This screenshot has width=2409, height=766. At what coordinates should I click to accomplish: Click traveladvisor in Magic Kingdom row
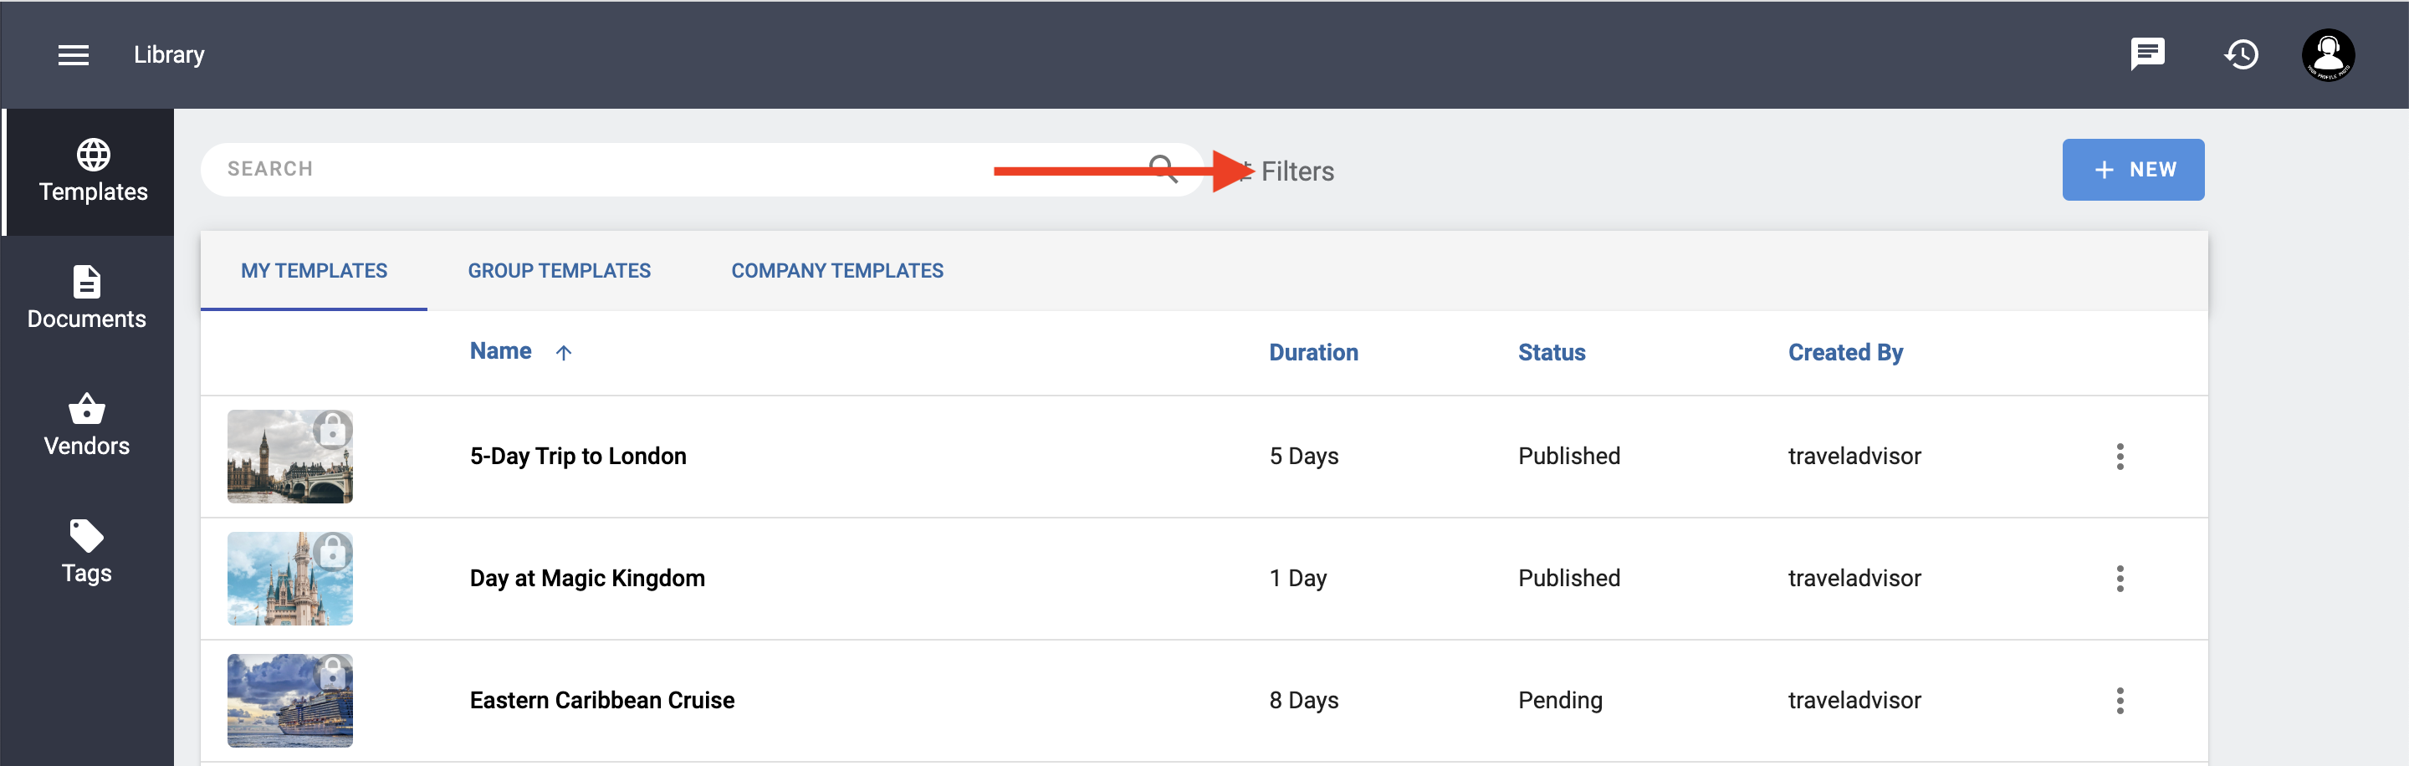1854,579
